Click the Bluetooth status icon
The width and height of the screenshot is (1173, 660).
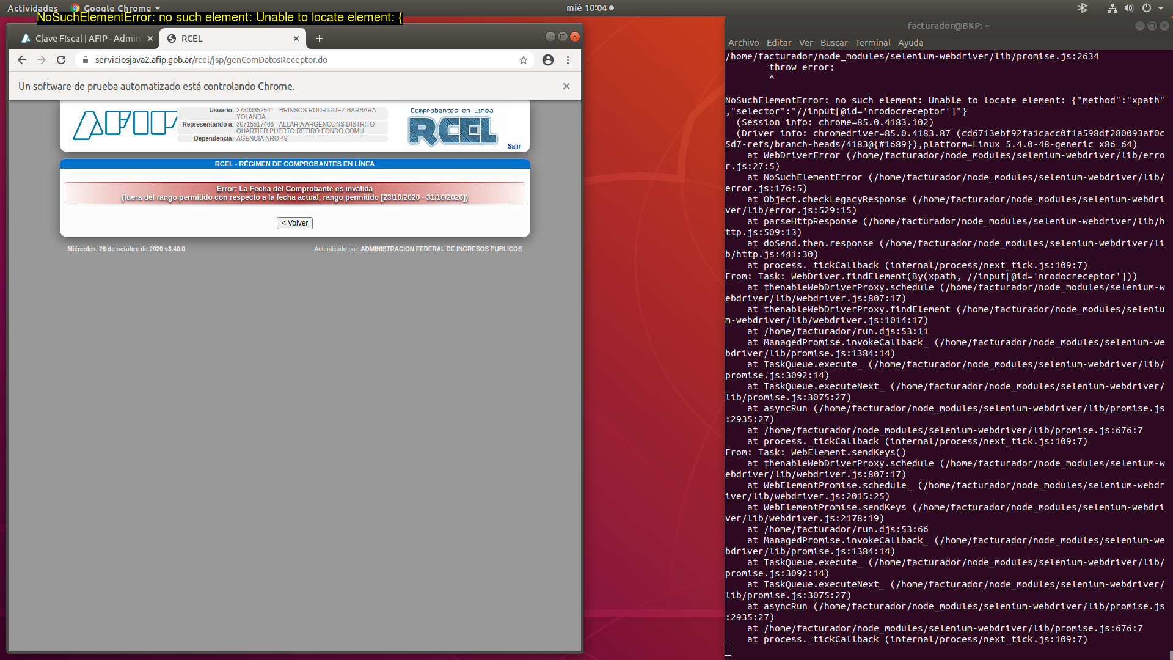click(x=1083, y=8)
